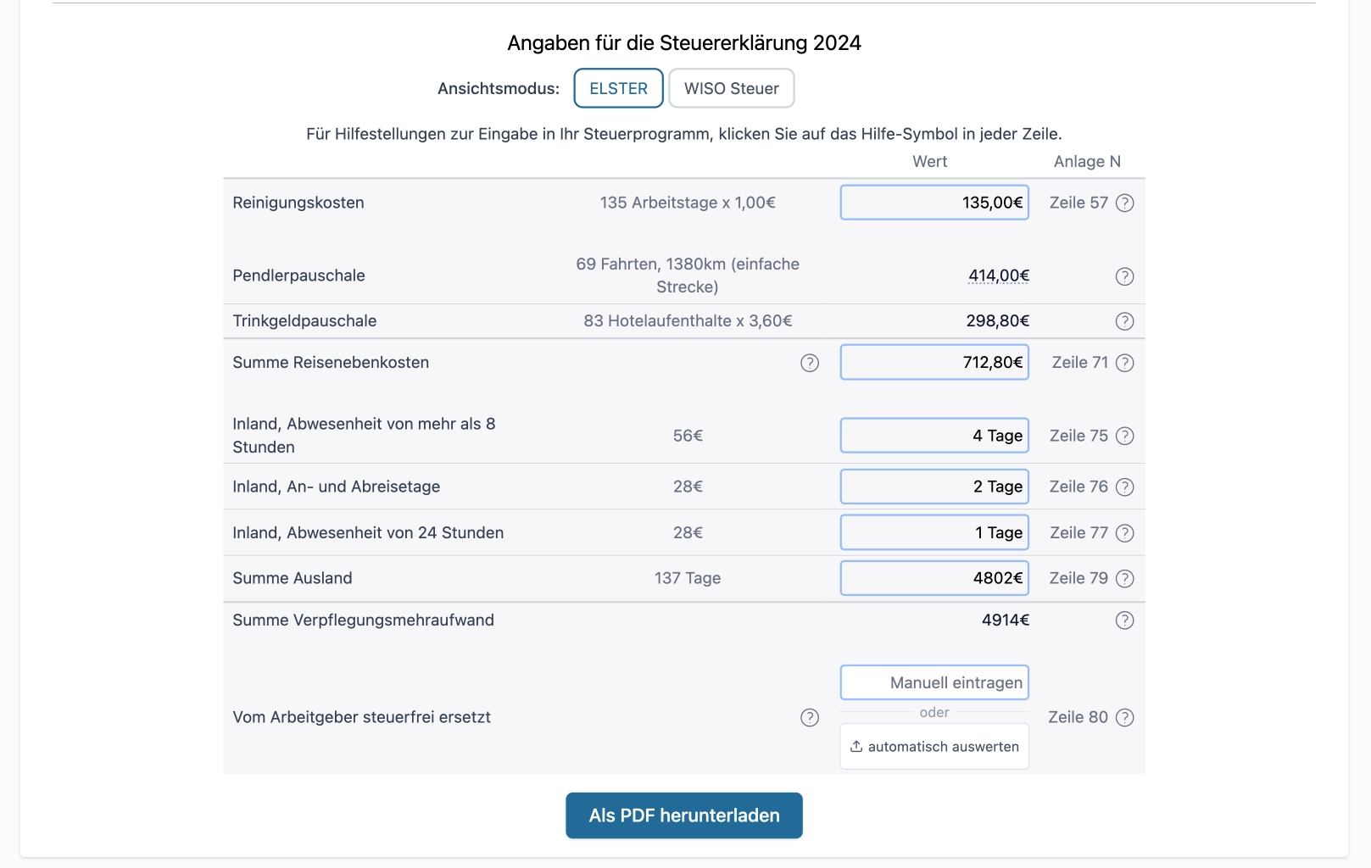
Task: Open help for Summe Verpflegungsmehraufwand
Action: [x=1125, y=620]
